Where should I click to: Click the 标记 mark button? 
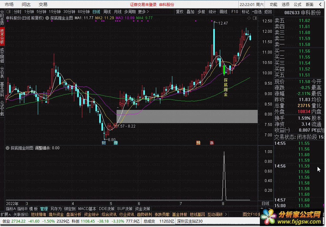pos(245,12)
